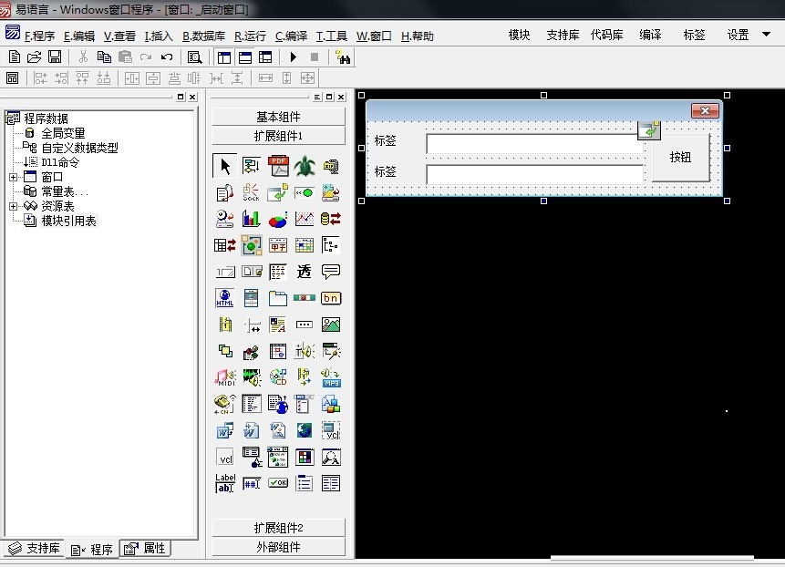Pick the green turtle component icon
Image resolution: width=785 pixels, height=567 pixels.
click(305, 166)
